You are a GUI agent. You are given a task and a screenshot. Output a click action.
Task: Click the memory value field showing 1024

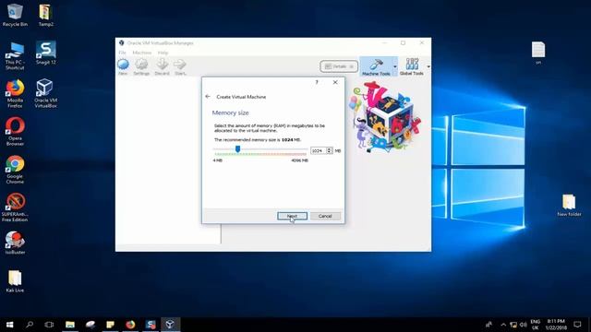point(318,150)
